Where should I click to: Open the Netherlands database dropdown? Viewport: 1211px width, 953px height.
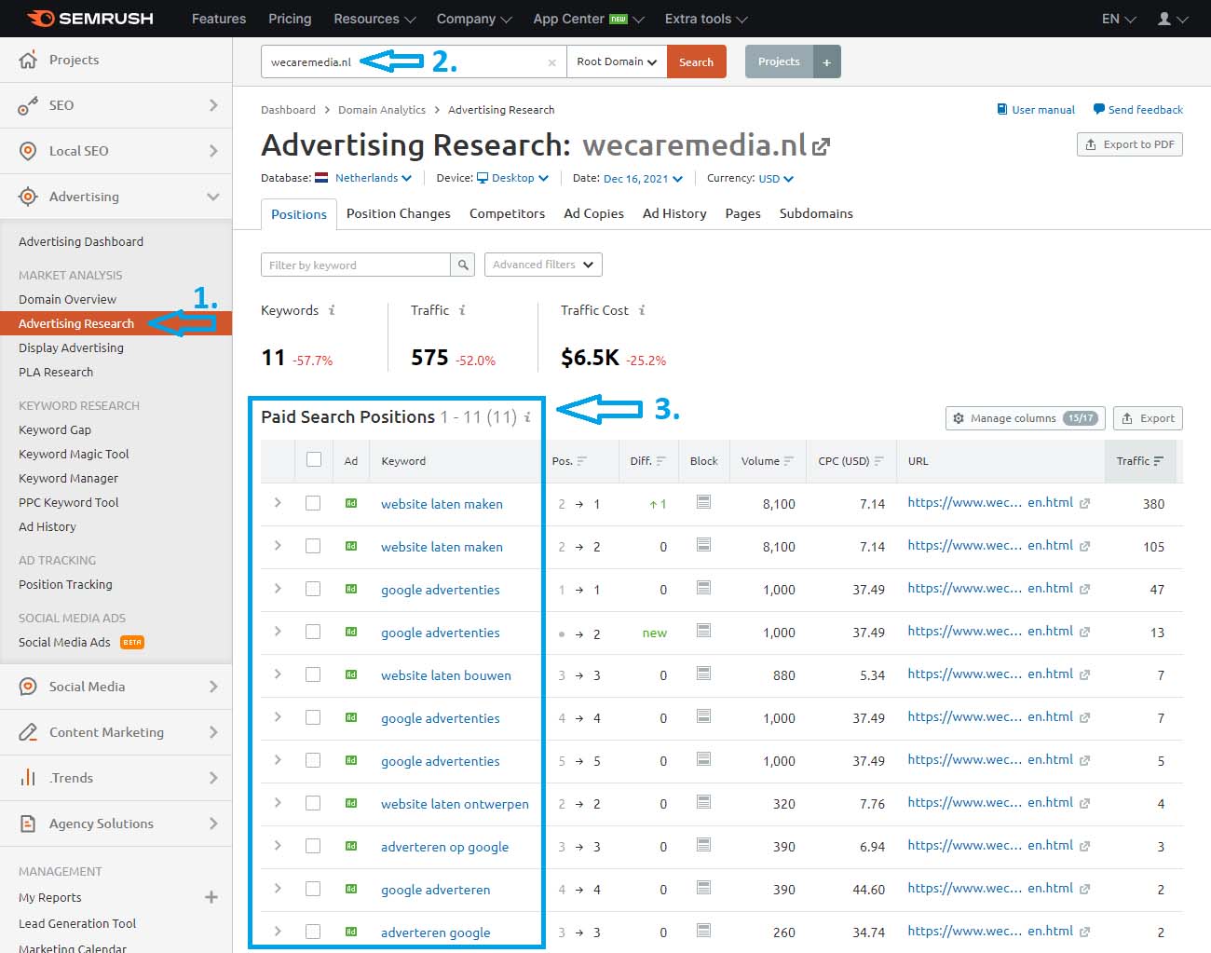(373, 178)
